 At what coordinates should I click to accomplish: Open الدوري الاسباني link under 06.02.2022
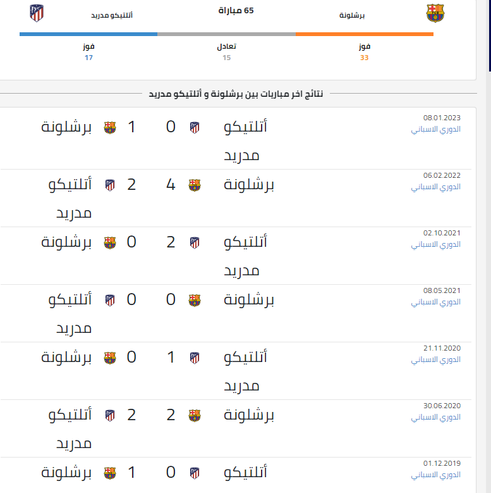click(x=436, y=187)
